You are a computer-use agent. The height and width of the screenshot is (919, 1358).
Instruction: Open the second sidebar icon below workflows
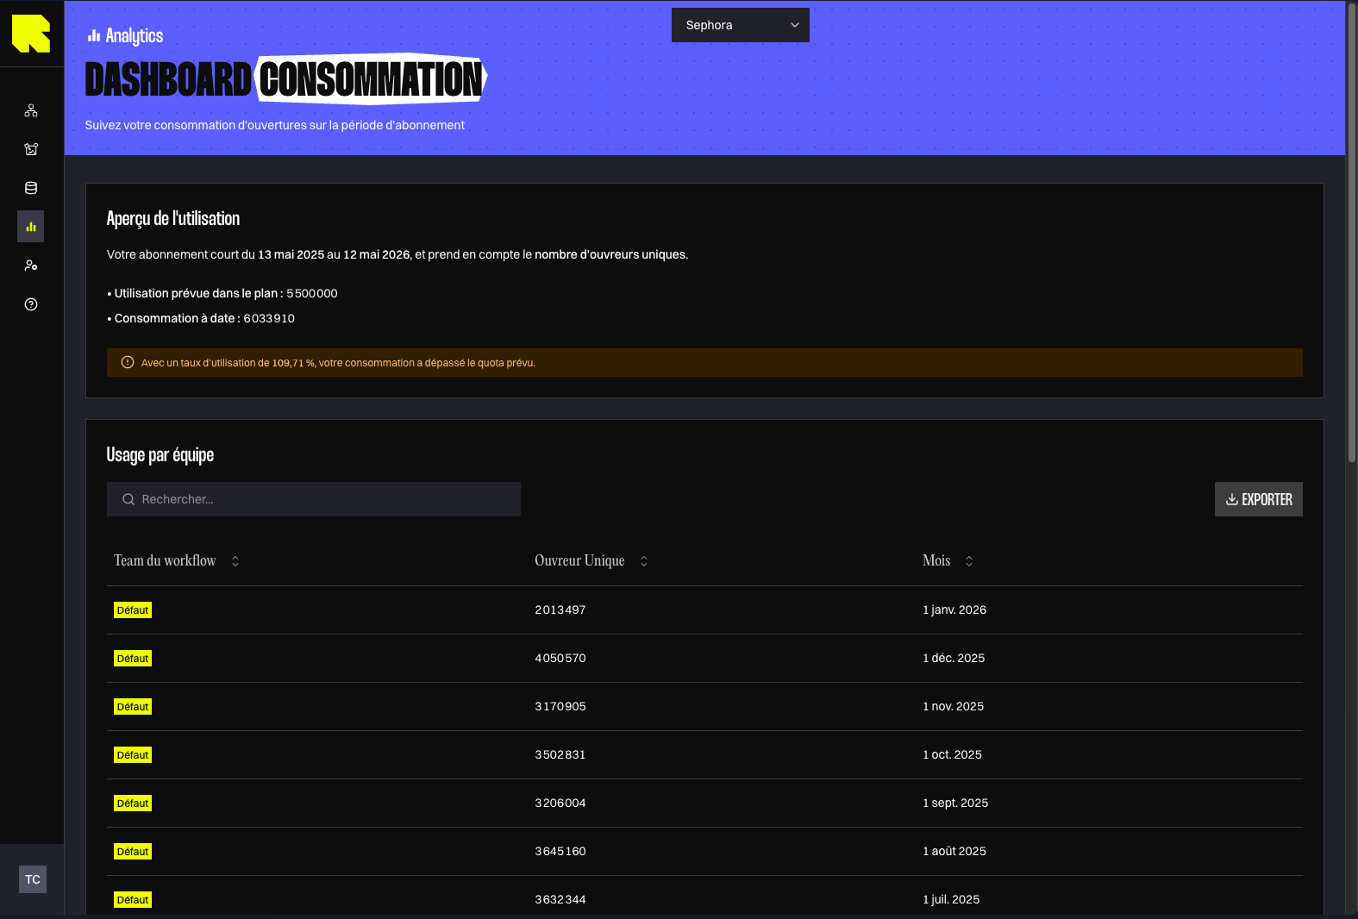31,149
